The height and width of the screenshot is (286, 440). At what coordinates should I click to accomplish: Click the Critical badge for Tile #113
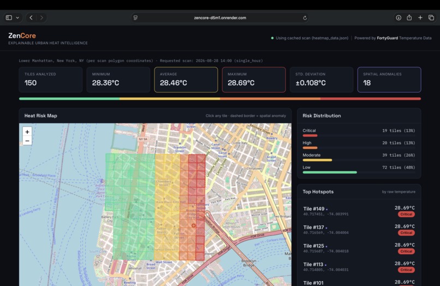(406, 270)
